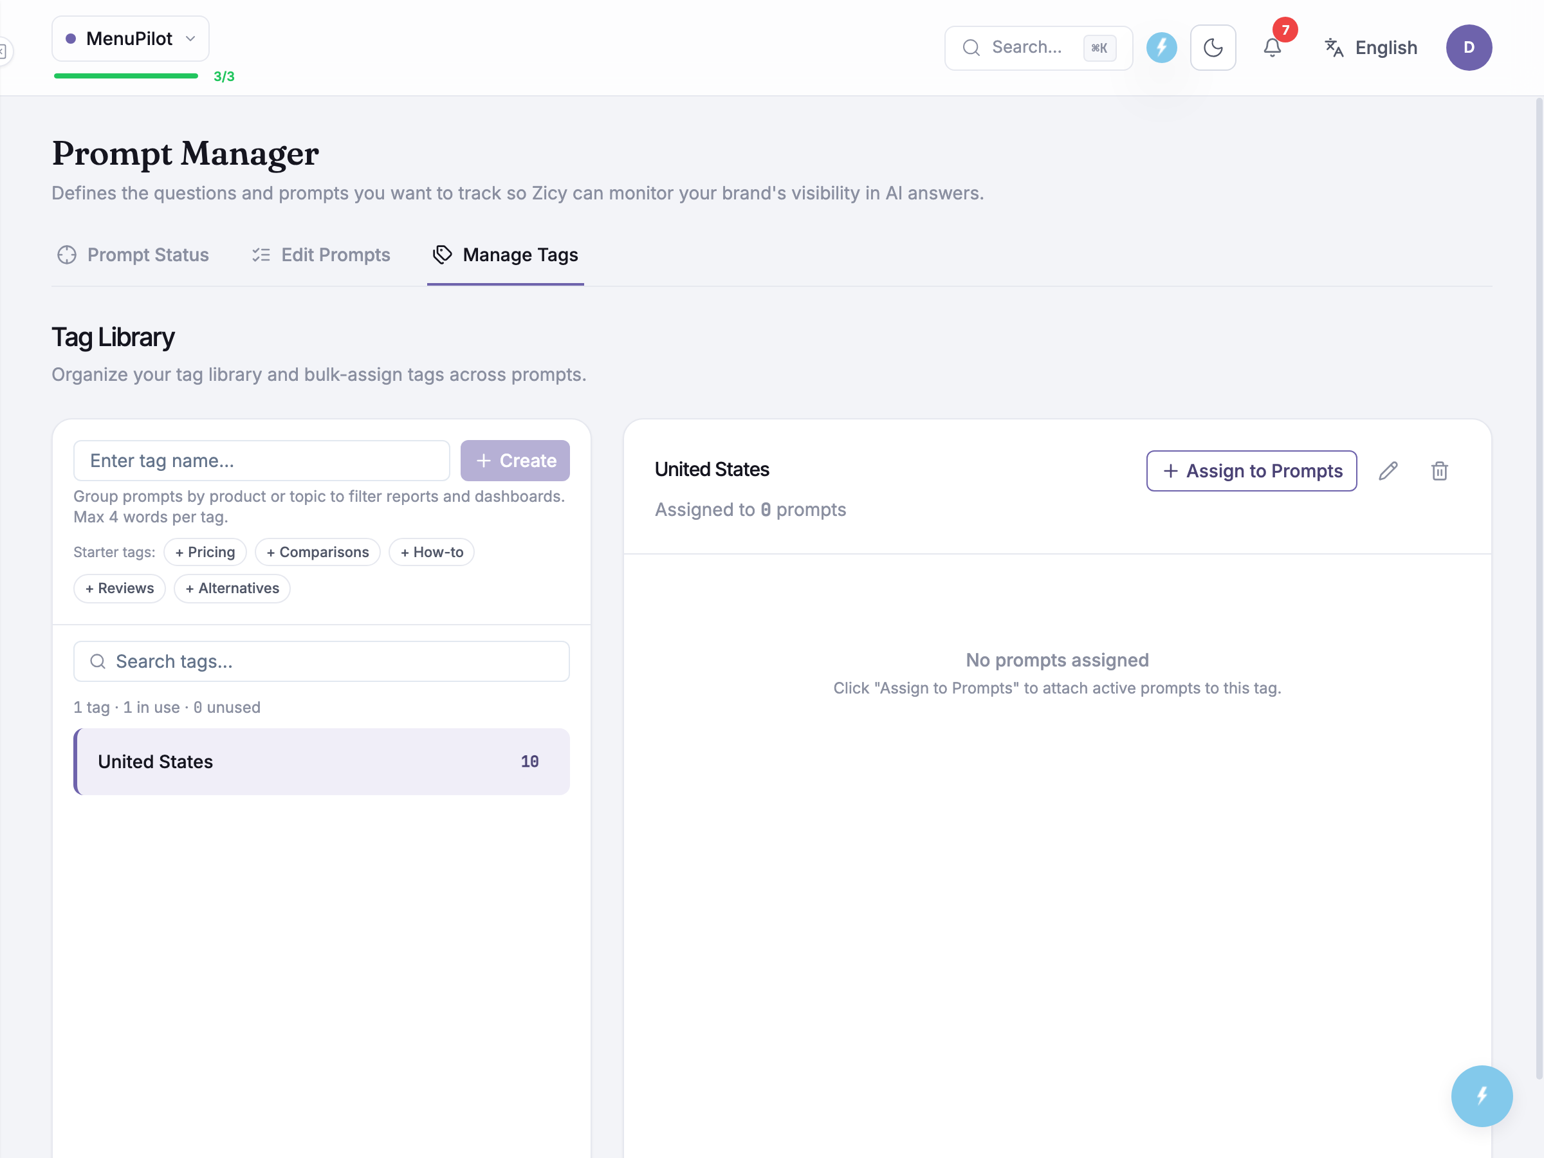Click the Search tags field

pyautogui.click(x=322, y=662)
